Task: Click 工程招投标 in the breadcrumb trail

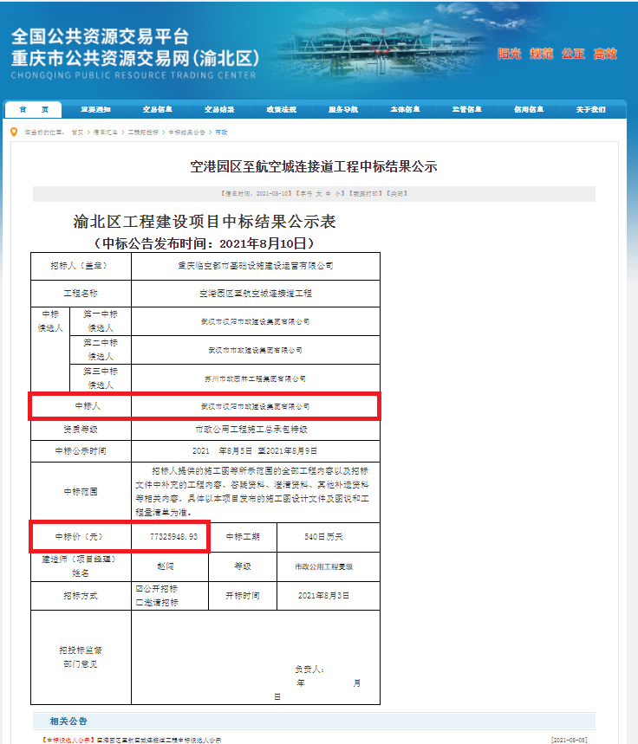Action: [143, 133]
